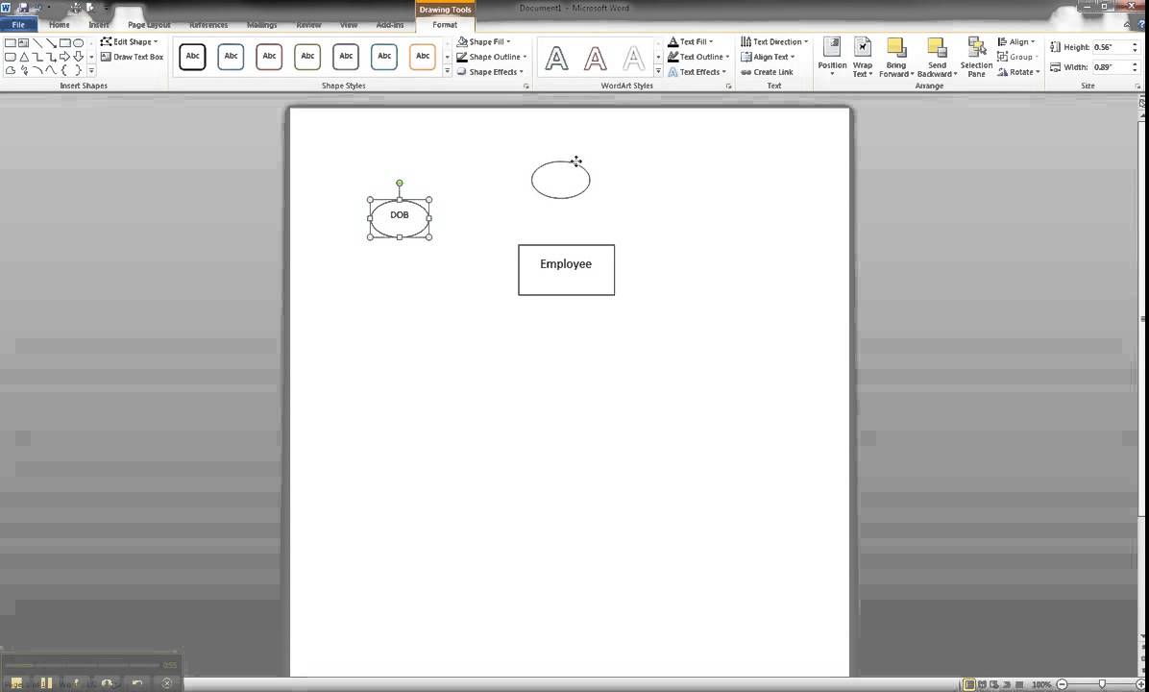Open Word Help question mark icon
Image resolution: width=1149 pixels, height=692 pixels.
pyautogui.click(x=1141, y=24)
